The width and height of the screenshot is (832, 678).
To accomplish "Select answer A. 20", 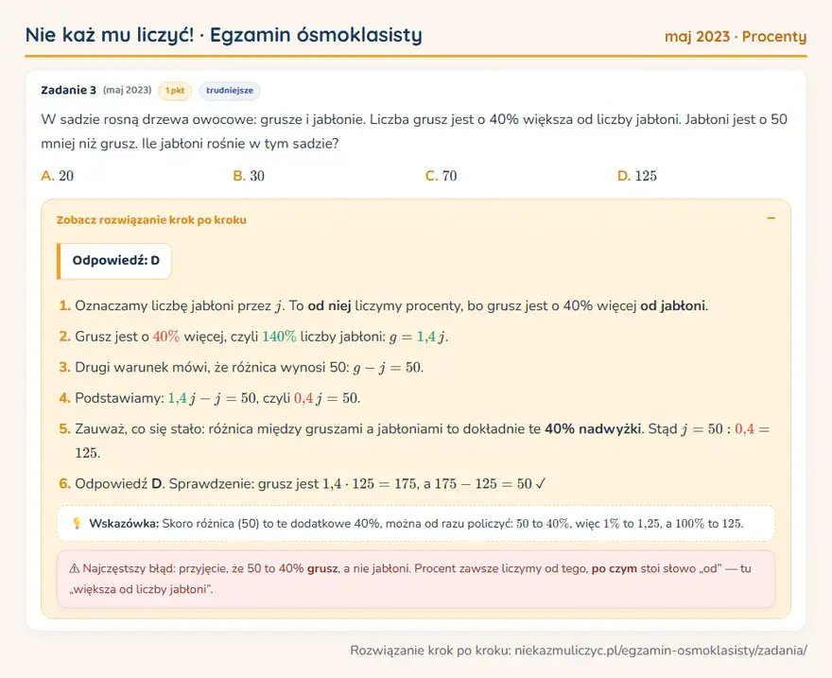I will [x=58, y=176].
